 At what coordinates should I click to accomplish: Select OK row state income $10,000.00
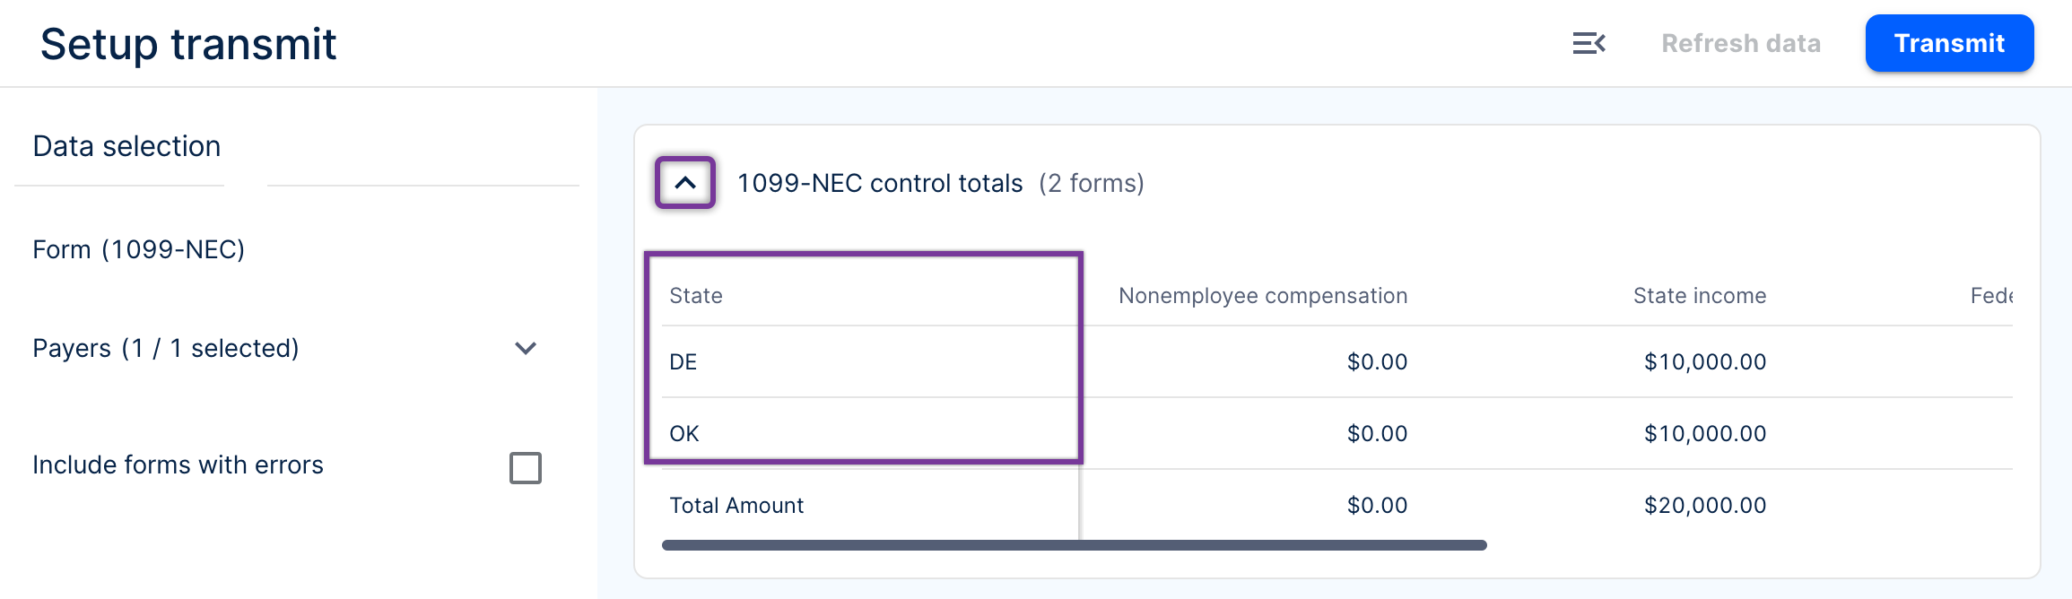point(1705,433)
